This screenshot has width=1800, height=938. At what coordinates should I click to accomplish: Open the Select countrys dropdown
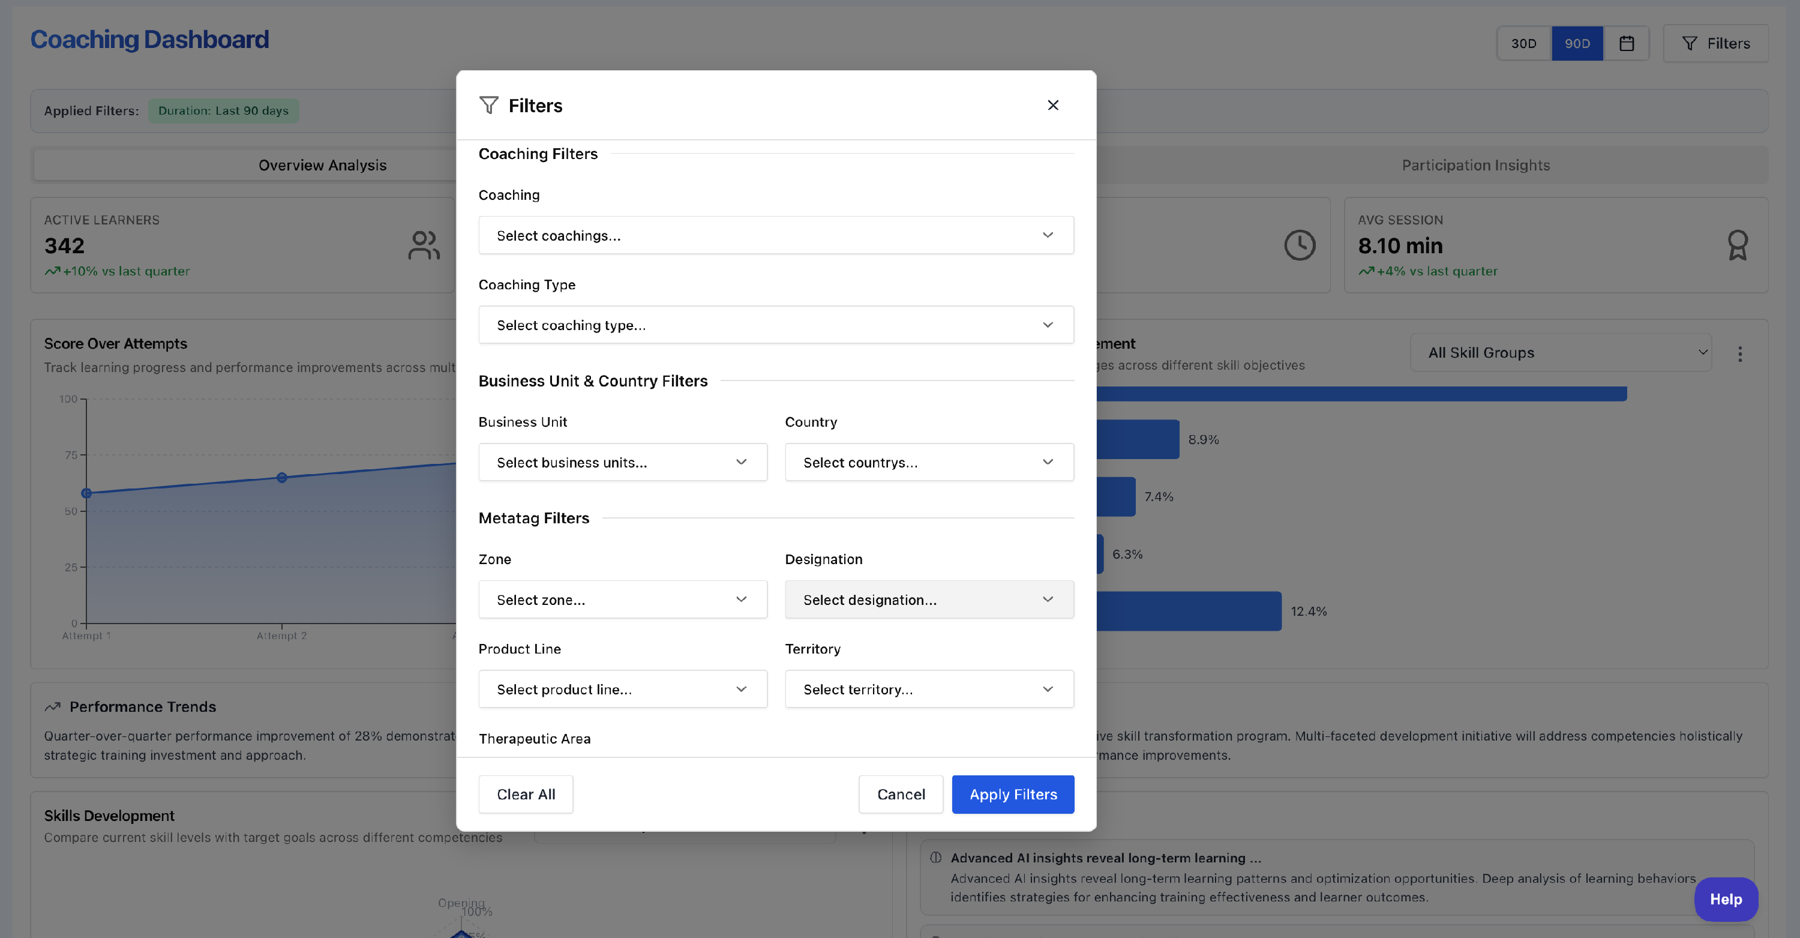click(x=929, y=462)
